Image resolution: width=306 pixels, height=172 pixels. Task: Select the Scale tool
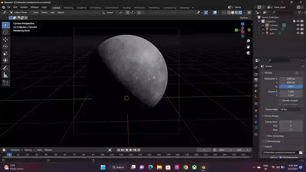tap(5, 53)
